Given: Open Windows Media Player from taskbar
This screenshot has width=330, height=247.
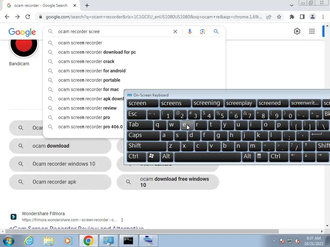Looking at the screenshot, I should pos(68,241).
